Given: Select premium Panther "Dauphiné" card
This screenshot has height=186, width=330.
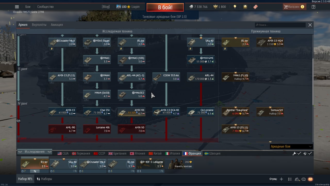Looking at the screenshot, I should coord(235,112).
